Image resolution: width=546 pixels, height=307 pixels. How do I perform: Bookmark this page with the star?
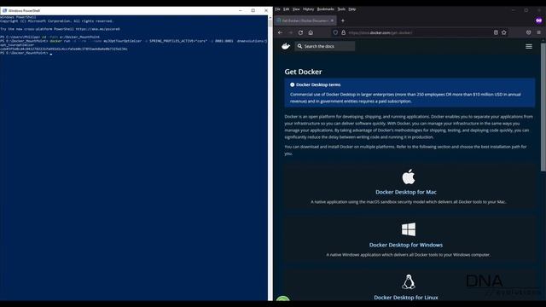tap(504, 32)
